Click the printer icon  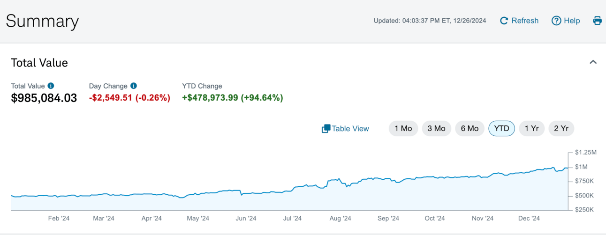tap(597, 21)
